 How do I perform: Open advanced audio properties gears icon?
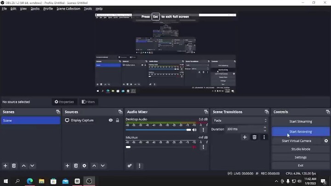tap(130, 166)
